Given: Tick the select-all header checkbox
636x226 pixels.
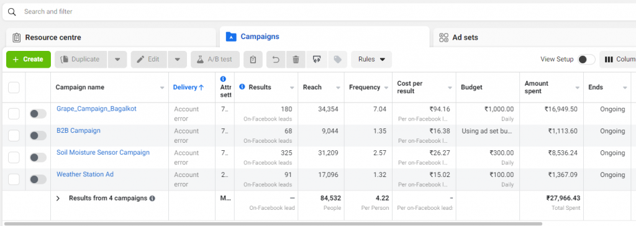Looking at the screenshot, I should point(14,88).
